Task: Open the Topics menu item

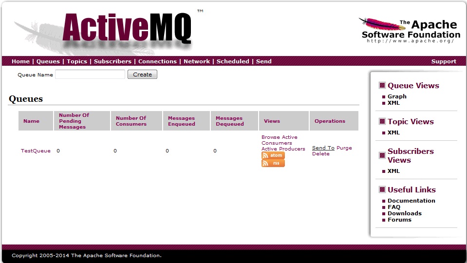Action: pyautogui.click(x=77, y=61)
